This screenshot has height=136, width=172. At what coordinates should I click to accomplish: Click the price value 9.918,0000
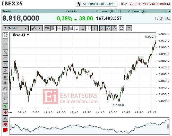[x=21, y=18]
